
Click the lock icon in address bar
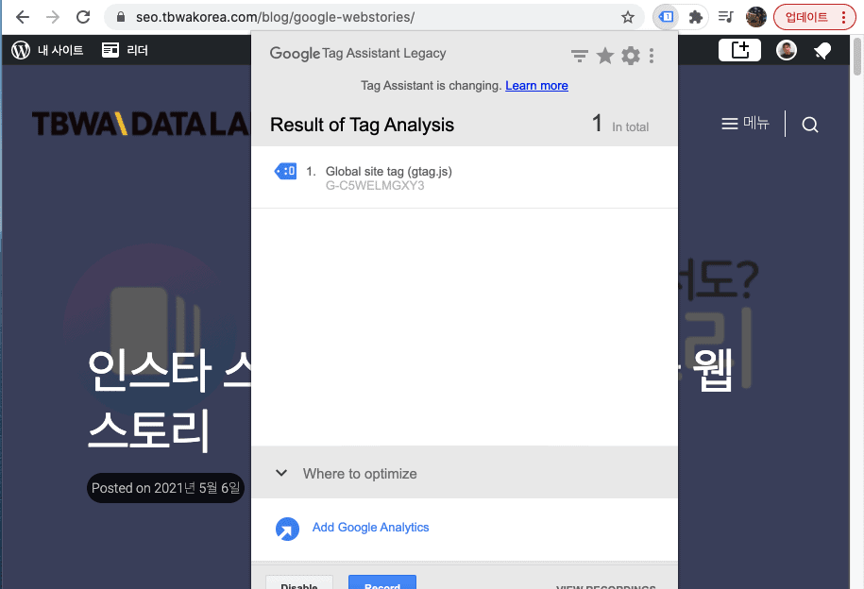(x=121, y=17)
